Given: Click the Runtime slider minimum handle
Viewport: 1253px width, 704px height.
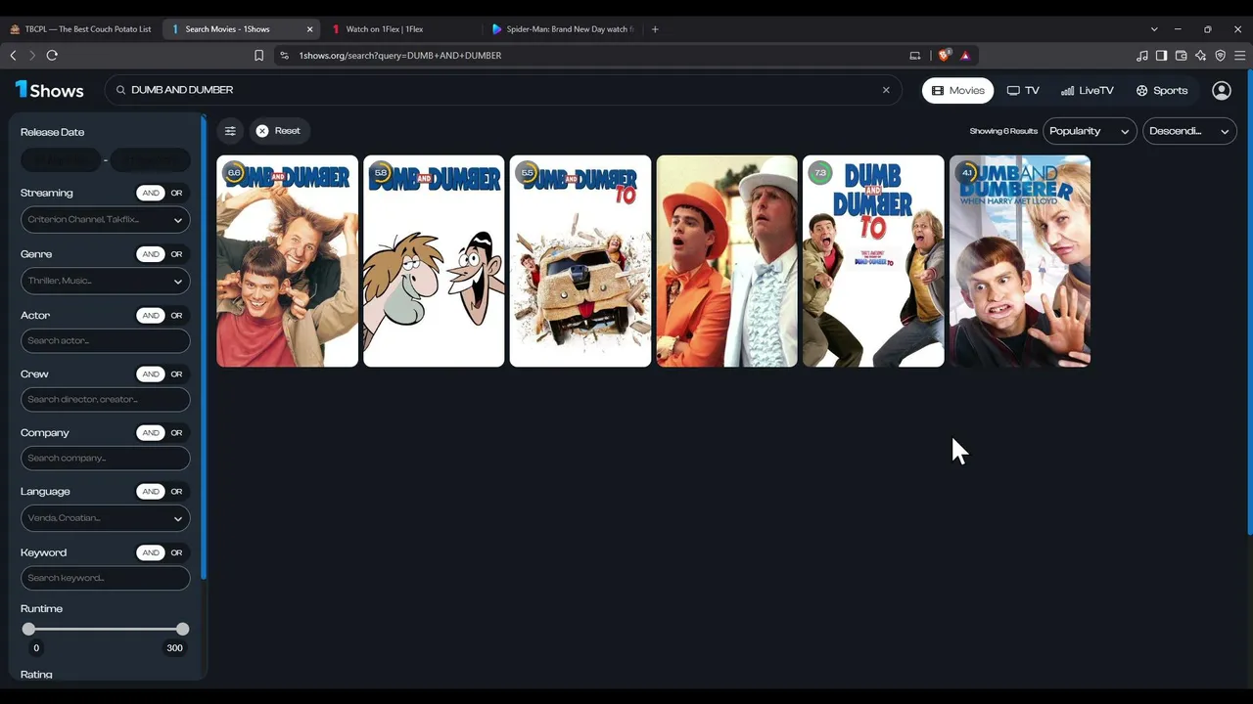Looking at the screenshot, I should coord(28,630).
